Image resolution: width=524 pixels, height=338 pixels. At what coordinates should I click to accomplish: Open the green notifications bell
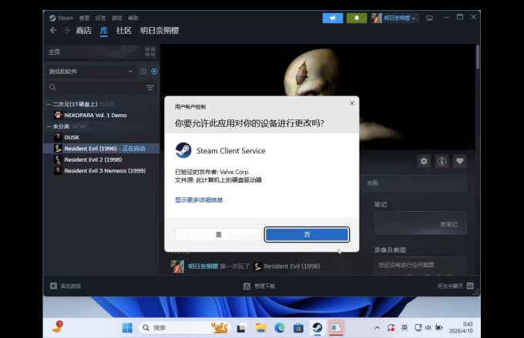[x=357, y=18]
